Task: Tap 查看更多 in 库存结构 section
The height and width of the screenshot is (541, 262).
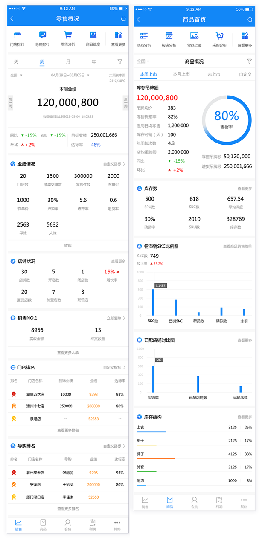Action: (245, 417)
